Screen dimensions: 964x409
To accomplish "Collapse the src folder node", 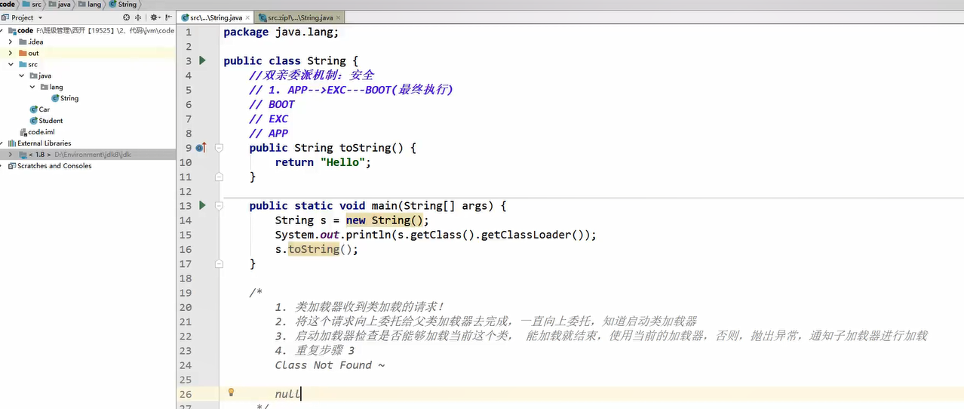I will pyautogui.click(x=11, y=65).
